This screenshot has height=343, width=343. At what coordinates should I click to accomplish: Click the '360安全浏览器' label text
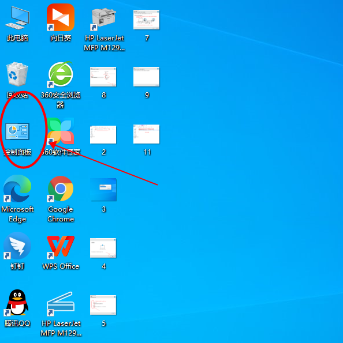pos(61,100)
